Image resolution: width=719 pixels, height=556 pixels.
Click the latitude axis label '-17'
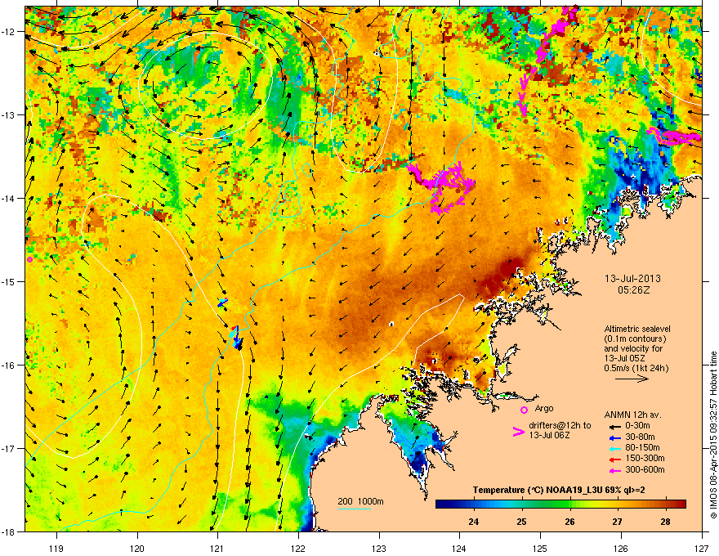click(x=8, y=448)
